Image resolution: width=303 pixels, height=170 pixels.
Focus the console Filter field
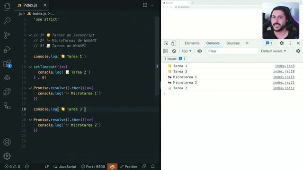232,51
